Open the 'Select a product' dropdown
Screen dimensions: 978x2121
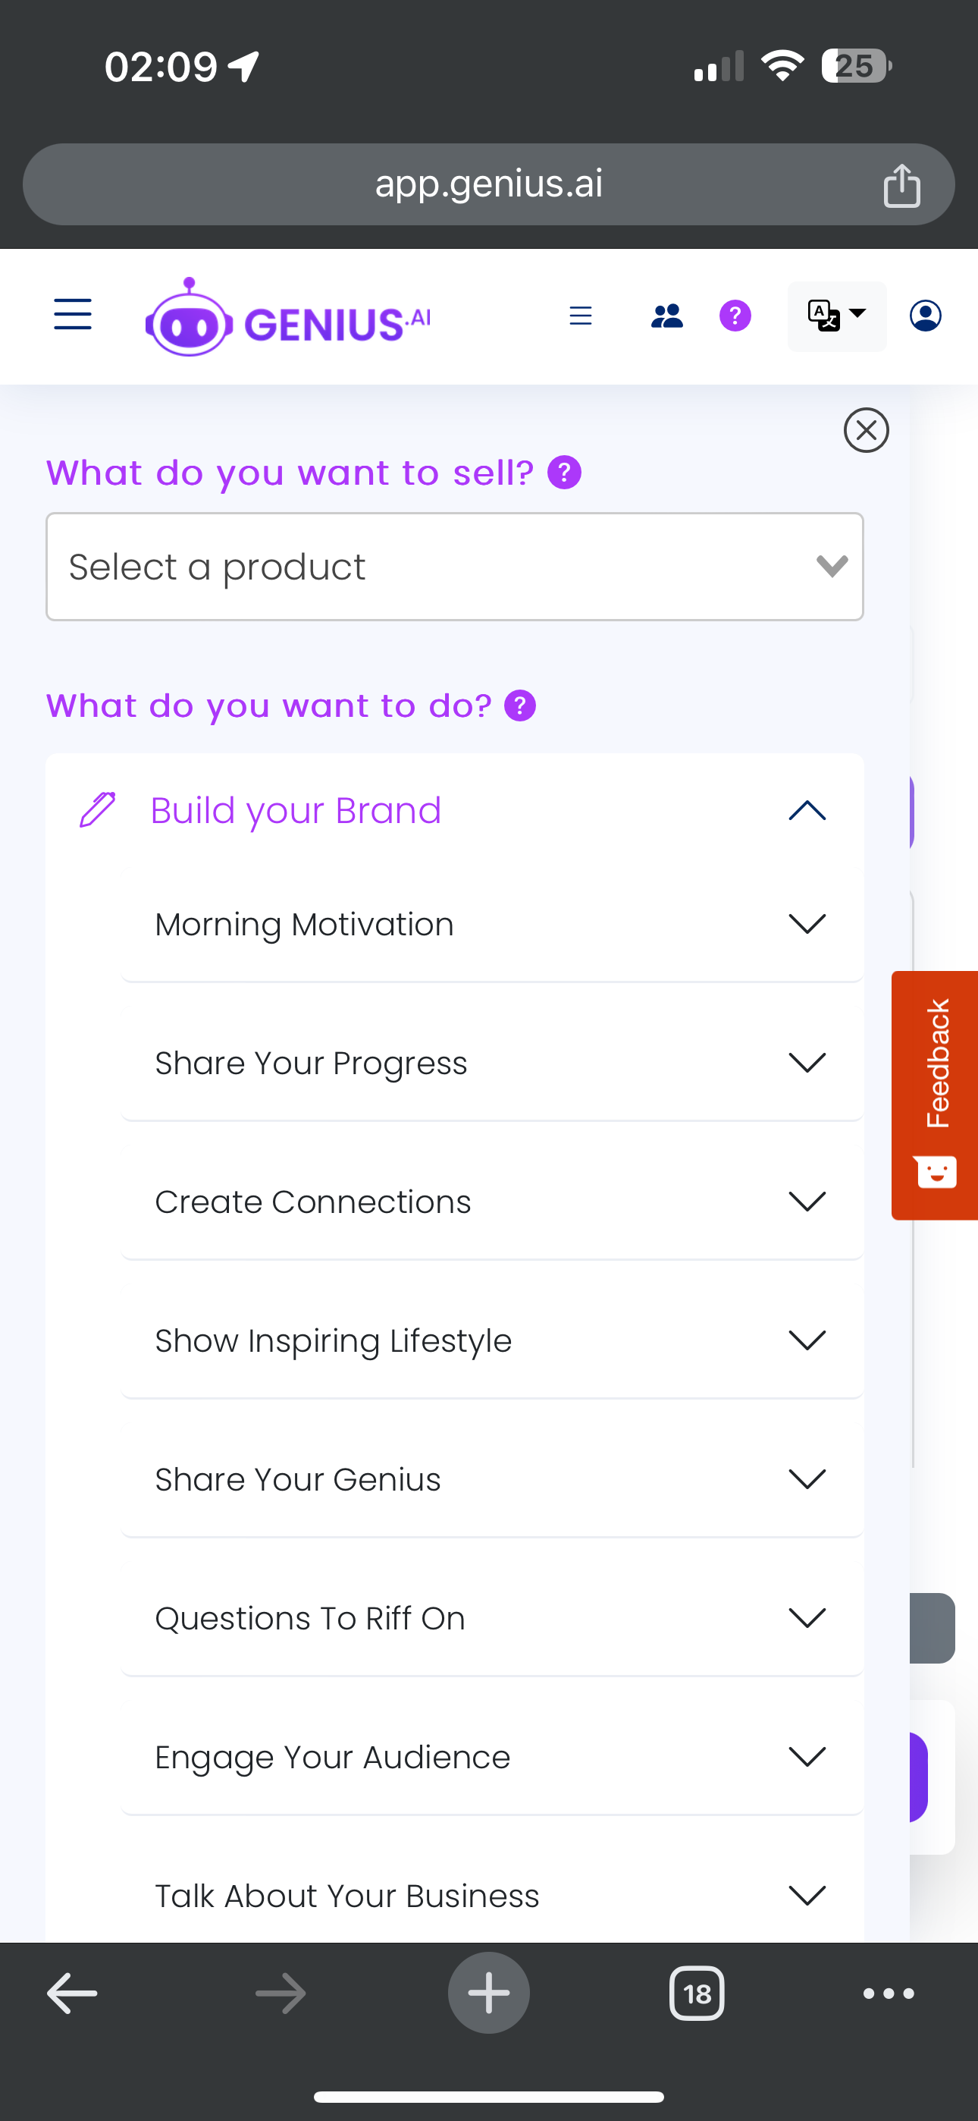pos(454,567)
